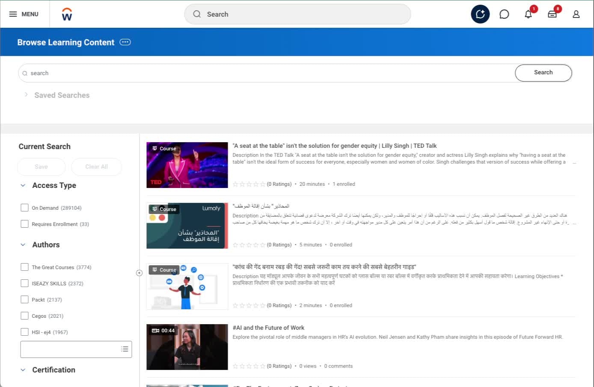Open the chat messages icon
The width and height of the screenshot is (594, 387).
504,14
